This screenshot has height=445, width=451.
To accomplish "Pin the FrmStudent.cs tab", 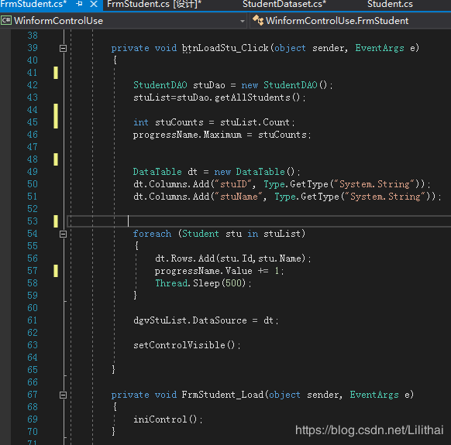I will (x=79, y=4).
